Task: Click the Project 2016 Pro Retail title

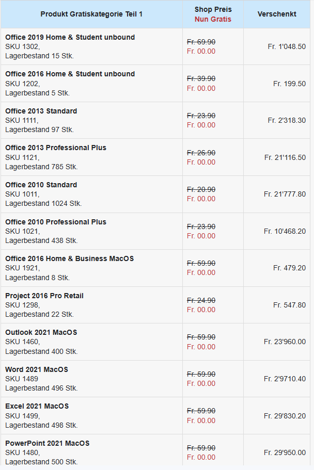Action: [x=44, y=296]
